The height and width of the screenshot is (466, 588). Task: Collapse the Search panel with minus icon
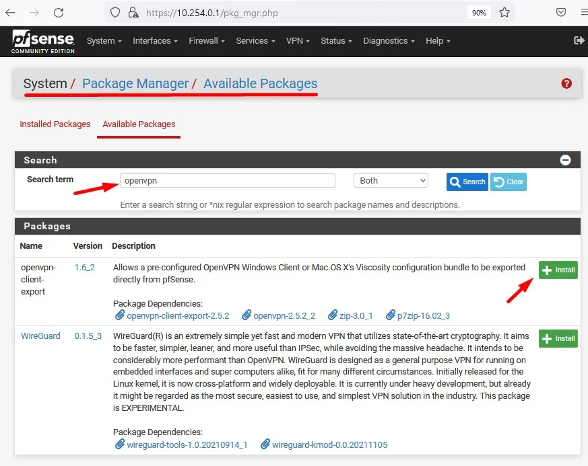(x=565, y=160)
